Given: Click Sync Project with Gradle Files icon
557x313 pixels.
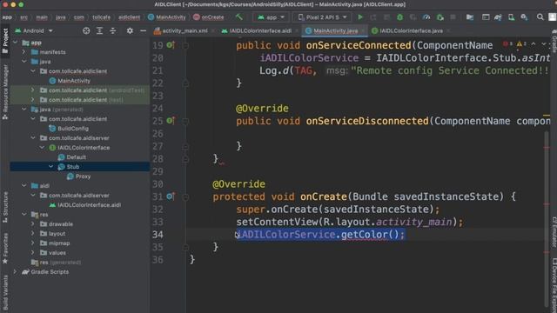Looking at the screenshot, I should 498,17.
